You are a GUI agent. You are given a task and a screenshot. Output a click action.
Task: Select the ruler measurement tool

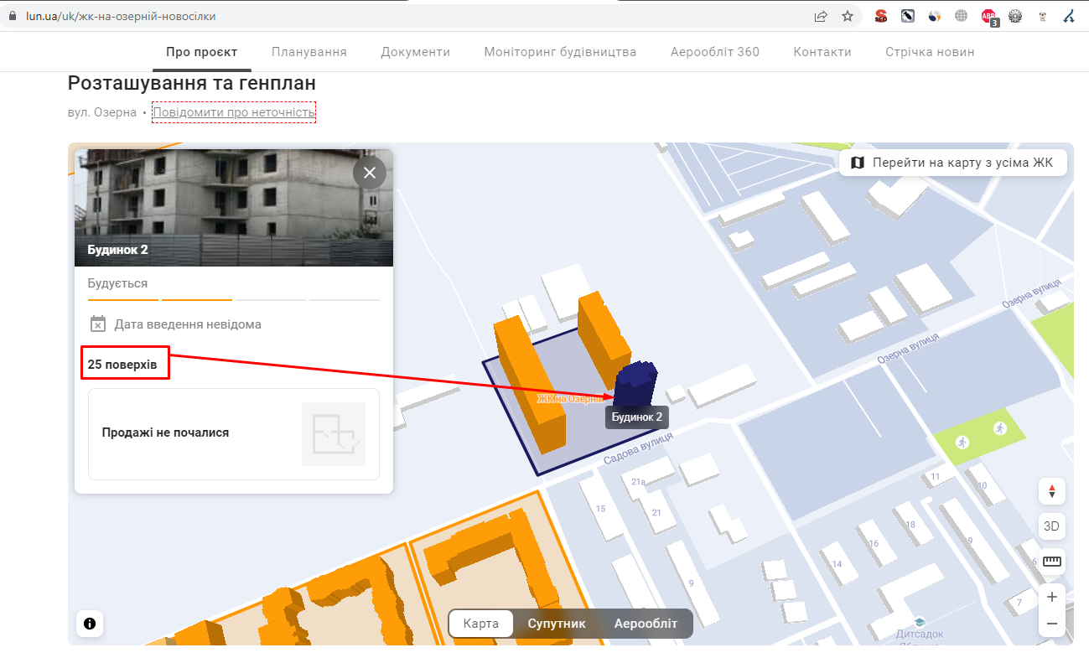tap(1051, 562)
